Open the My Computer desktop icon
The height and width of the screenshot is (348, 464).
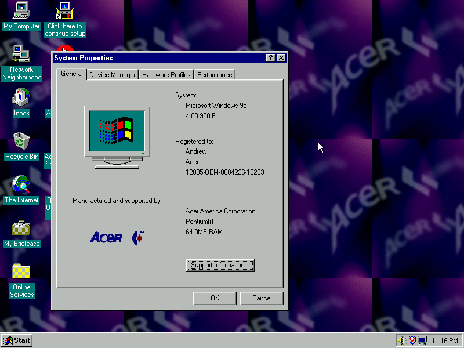coord(21,11)
